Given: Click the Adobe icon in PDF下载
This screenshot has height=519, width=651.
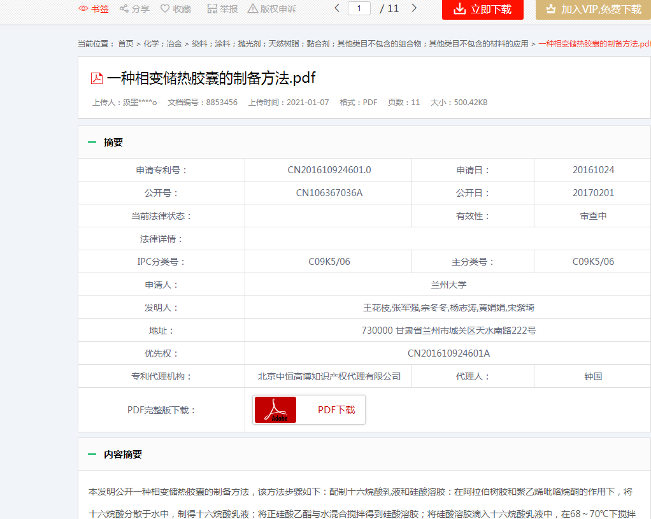Looking at the screenshot, I should pos(275,410).
